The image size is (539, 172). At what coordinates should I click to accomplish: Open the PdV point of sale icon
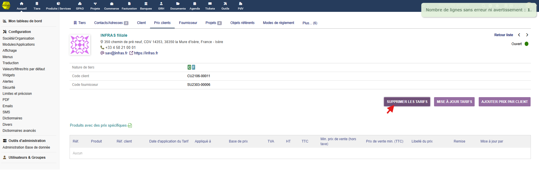(240, 4)
